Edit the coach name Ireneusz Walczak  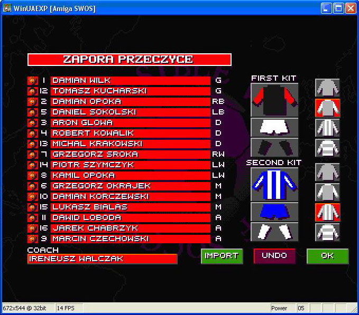point(102,259)
